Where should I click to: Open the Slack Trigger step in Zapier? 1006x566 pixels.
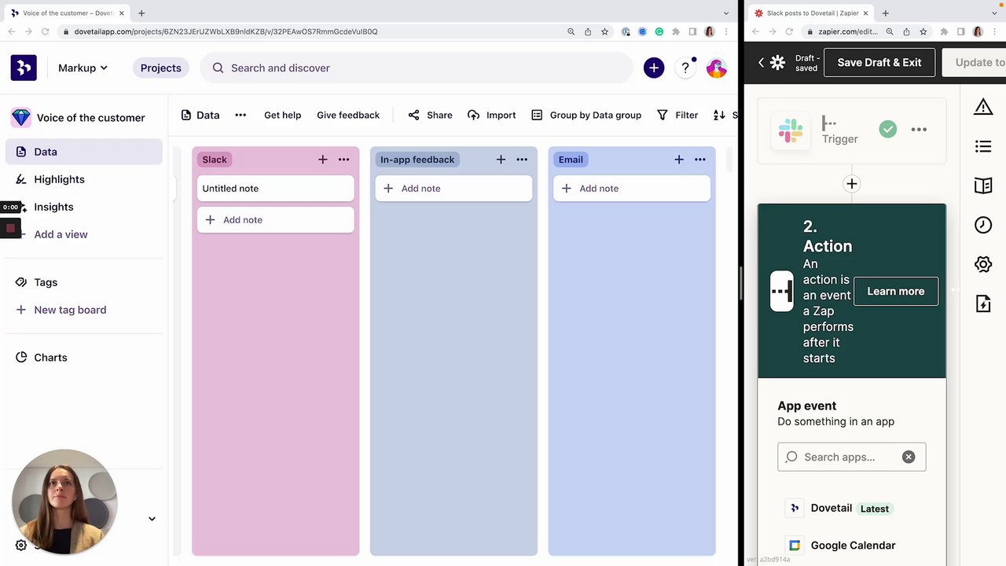click(852, 130)
